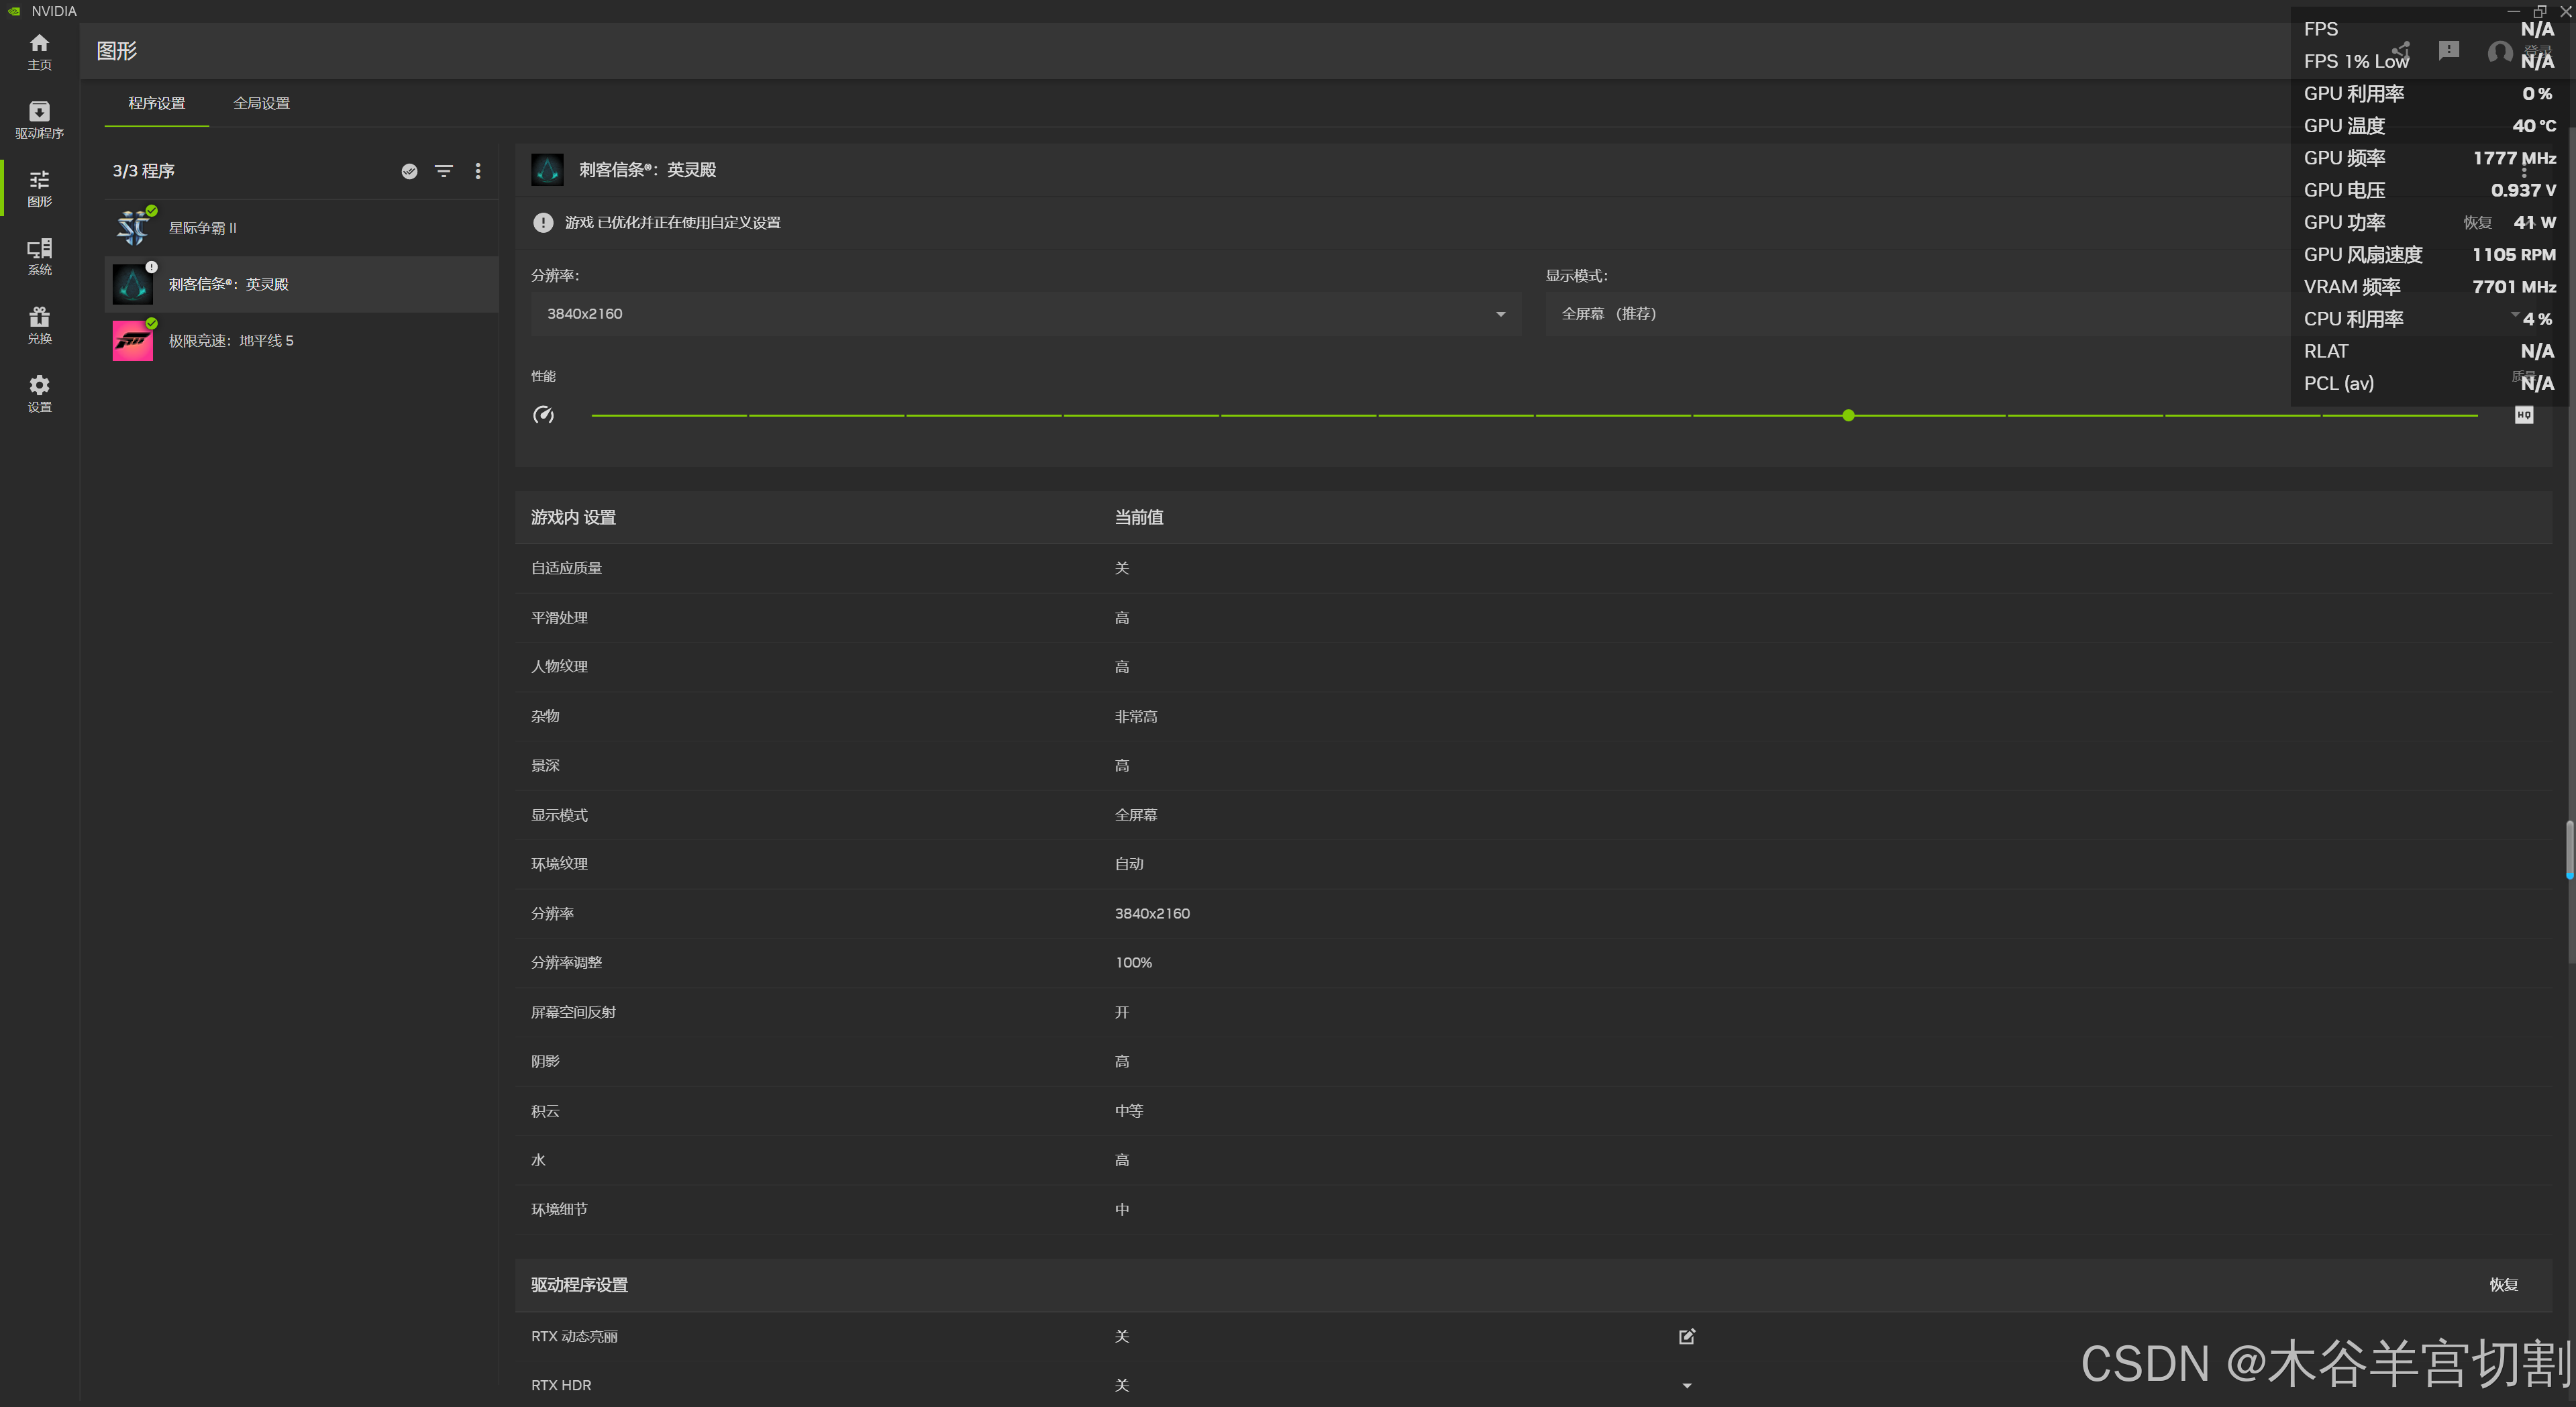Screen dimensions: 2576x1407
Task: Click 恢复 in driver settings header
Action: [2502, 1285]
